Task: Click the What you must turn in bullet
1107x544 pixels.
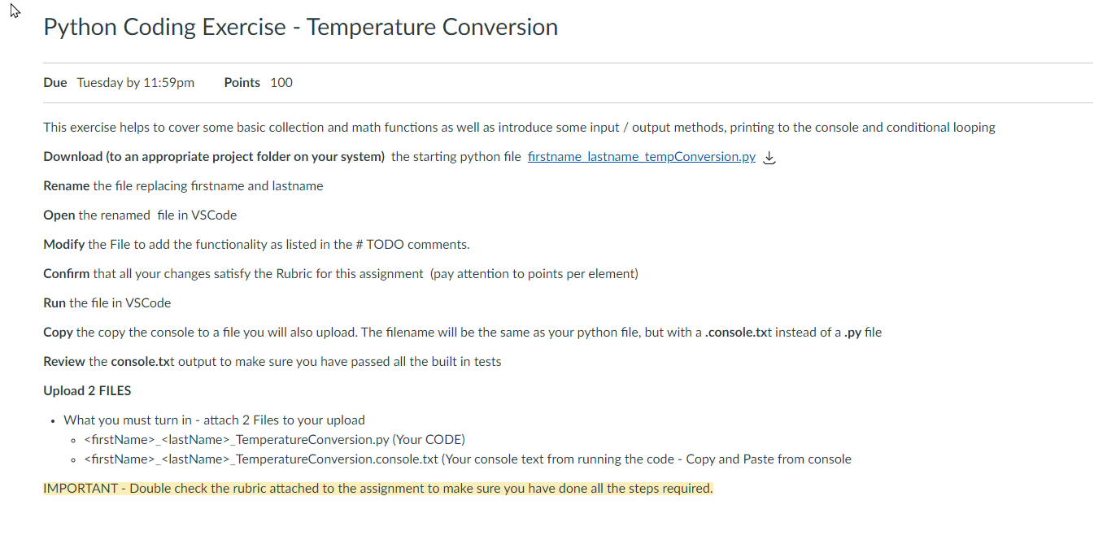Action: click(215, 420)
